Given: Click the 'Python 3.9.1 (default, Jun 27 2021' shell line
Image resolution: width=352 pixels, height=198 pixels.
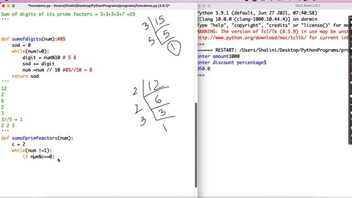Looking at the screenshot, I should coord(257,13).
